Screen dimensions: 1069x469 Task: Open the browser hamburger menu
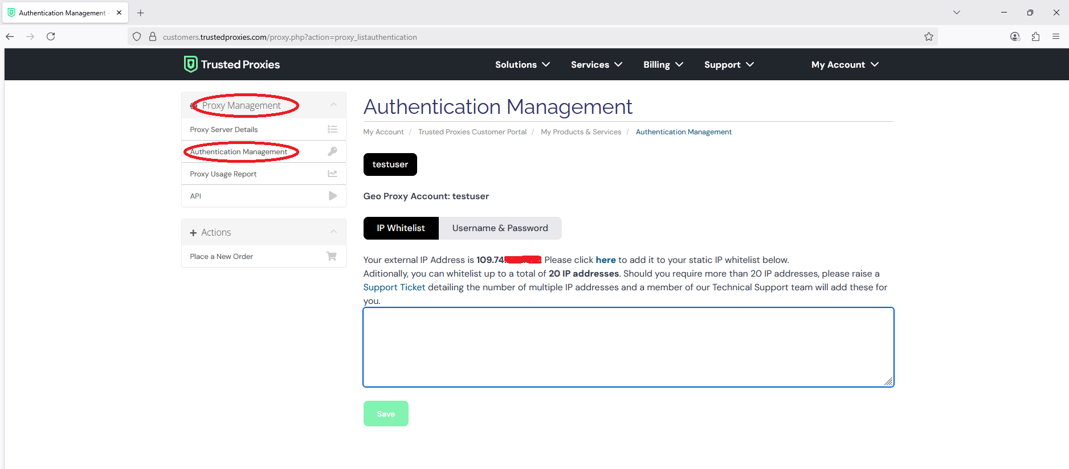pyautogui.click(x=1056, y=36)
